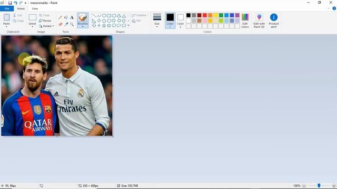The image size is (337, 189).
Task: Click the Cut command
Action: (17, 15)
